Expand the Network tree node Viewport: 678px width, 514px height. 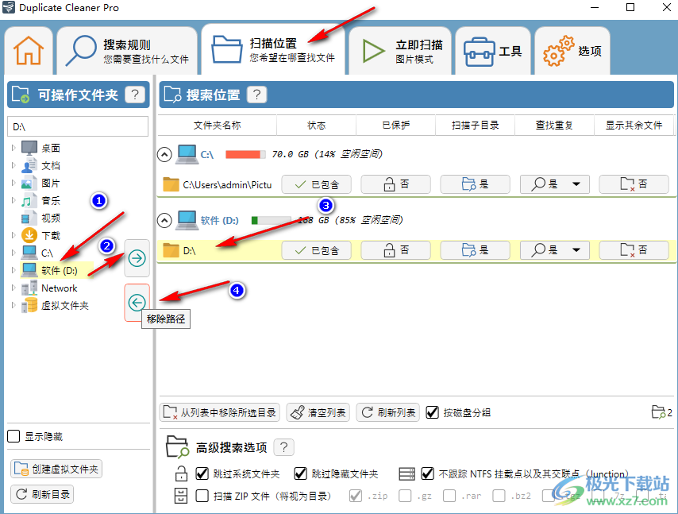[x=13, y=288]
